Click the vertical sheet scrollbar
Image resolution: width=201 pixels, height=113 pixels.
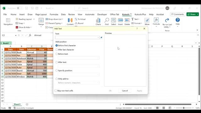pyautogui.click(x=199, y=71)
